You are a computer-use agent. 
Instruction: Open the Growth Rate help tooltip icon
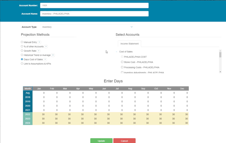coord(39,51)
